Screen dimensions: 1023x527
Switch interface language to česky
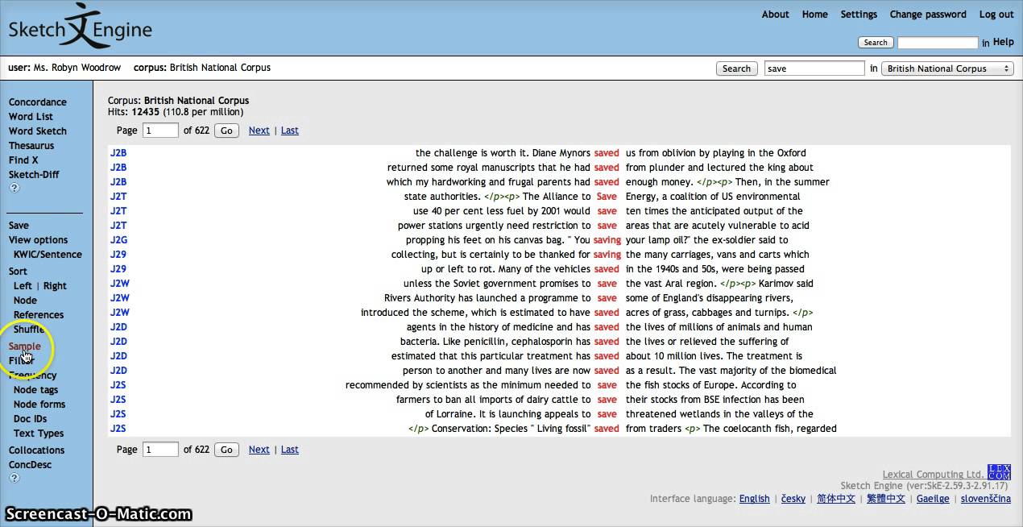[x=793, y=499]
